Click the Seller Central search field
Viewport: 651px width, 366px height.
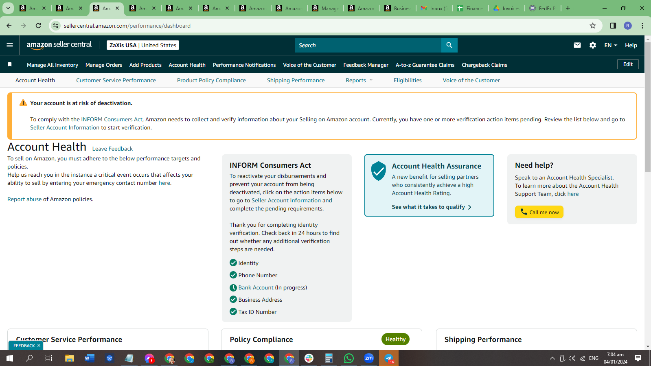pyautogui.click(x=368, y=45)
